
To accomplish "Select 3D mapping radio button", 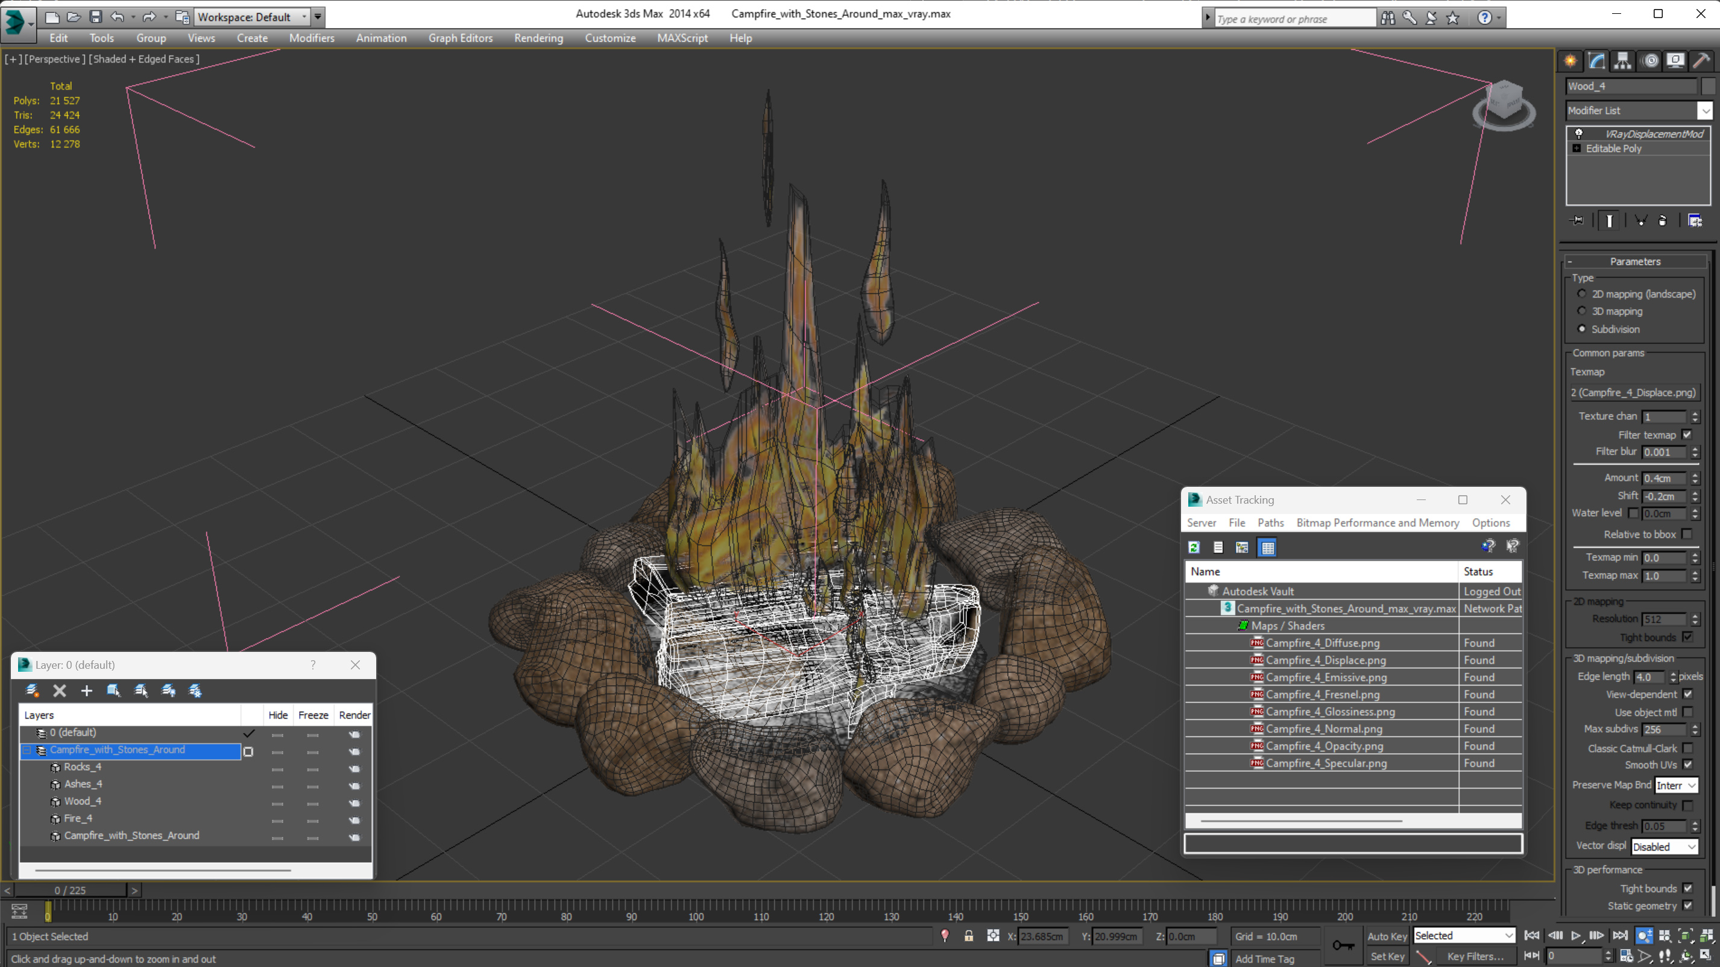I will 1581,311.
